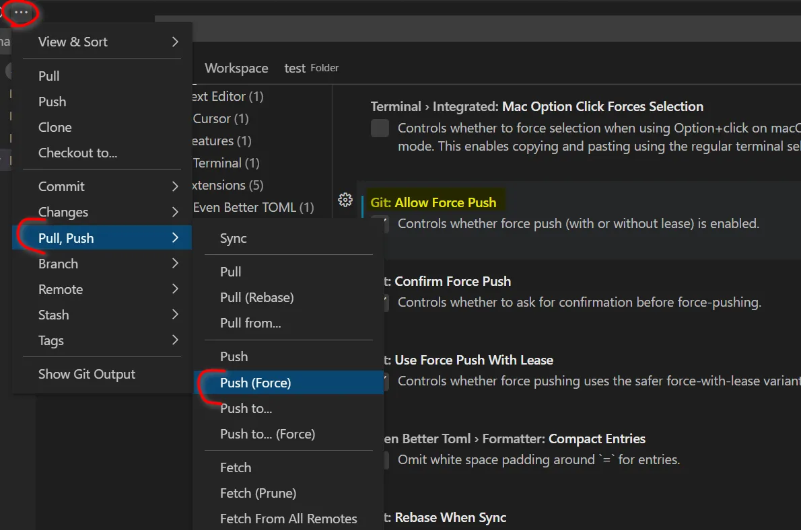Viewport: 801px width, 530px height.
Task: Select Clone from the Git menu
Action: (55, 127)
